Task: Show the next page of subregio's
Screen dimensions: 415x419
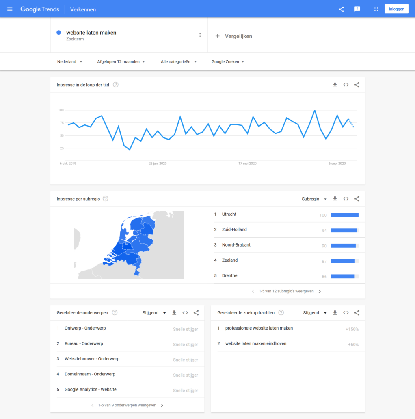Action: [320, 291]
